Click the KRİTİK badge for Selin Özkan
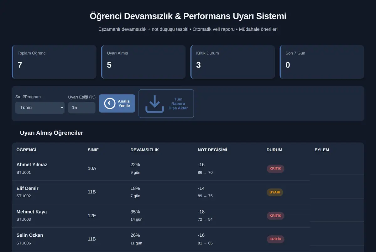 [275, 239]
